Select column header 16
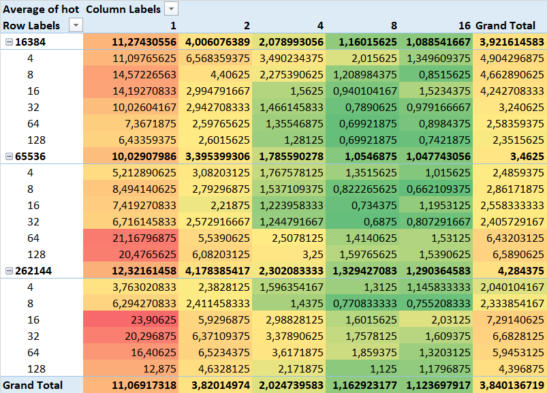This screenshot has height=393, width=547. 465,25
